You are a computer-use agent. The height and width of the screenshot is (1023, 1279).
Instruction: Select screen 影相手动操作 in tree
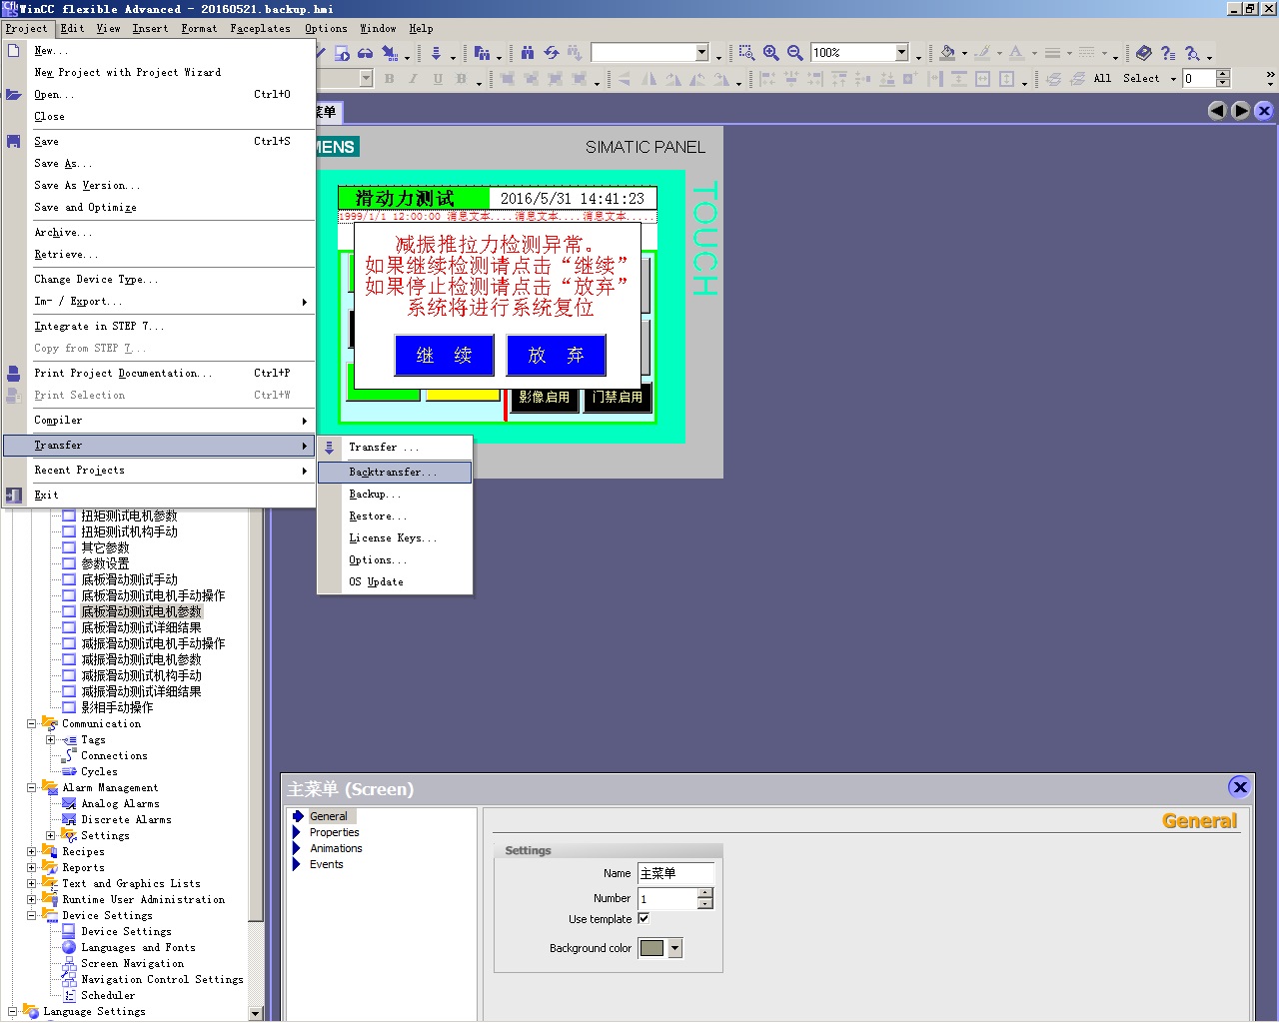117,707
